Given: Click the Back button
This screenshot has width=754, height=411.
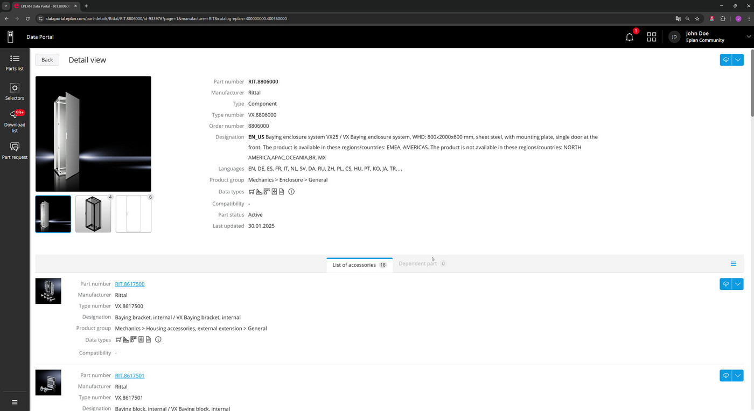Looking at the screenshot, I should click(47, 60).
